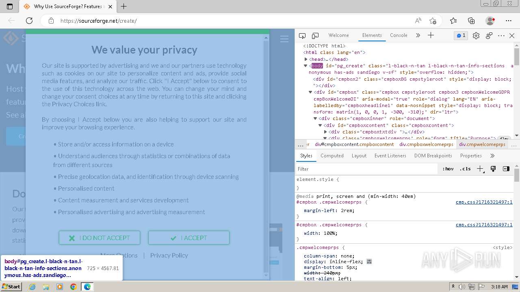Toggle the .cls classes panel
Screen dimensions: 520x292
[x=465, y=169]
